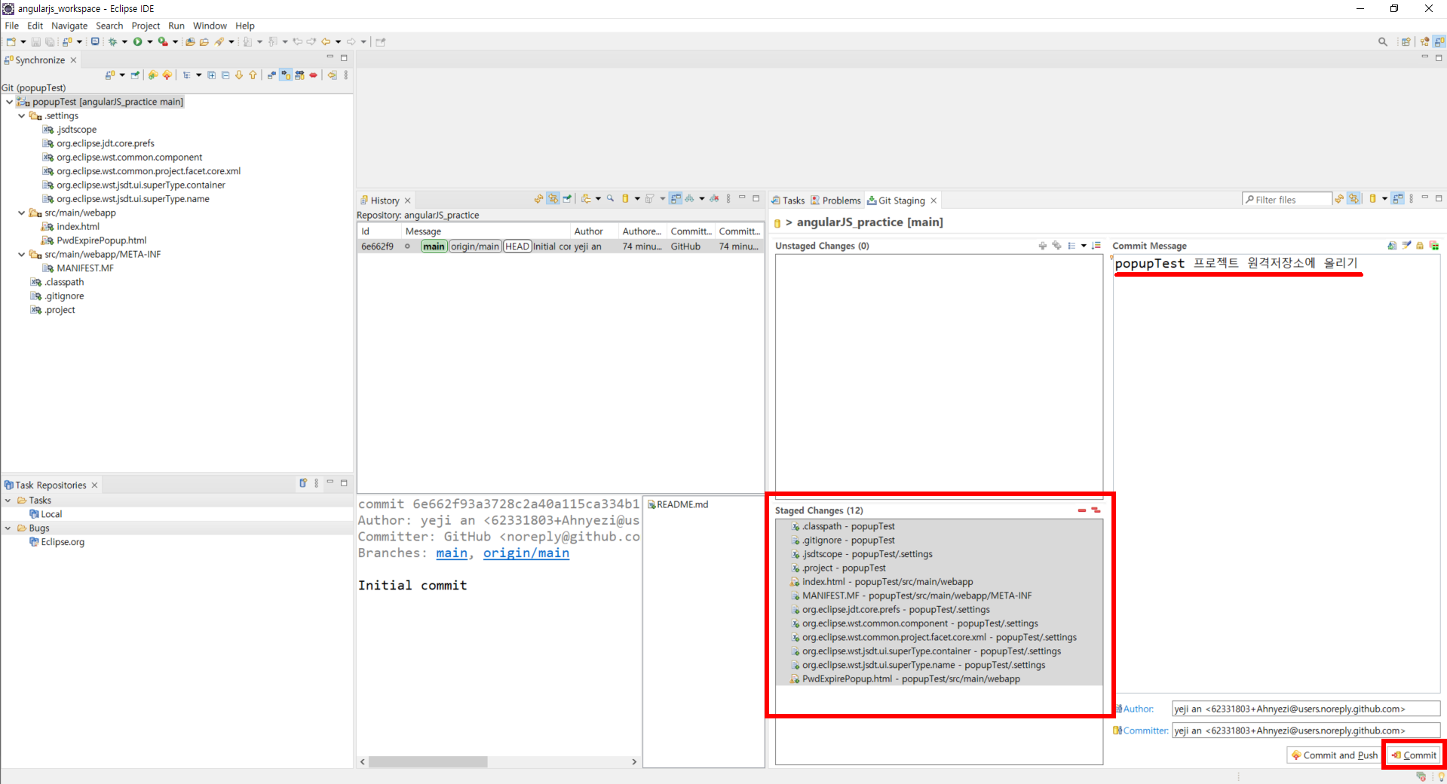
Task: Click Expand All icon in Synchronize view
Action: tap(212, 75)
